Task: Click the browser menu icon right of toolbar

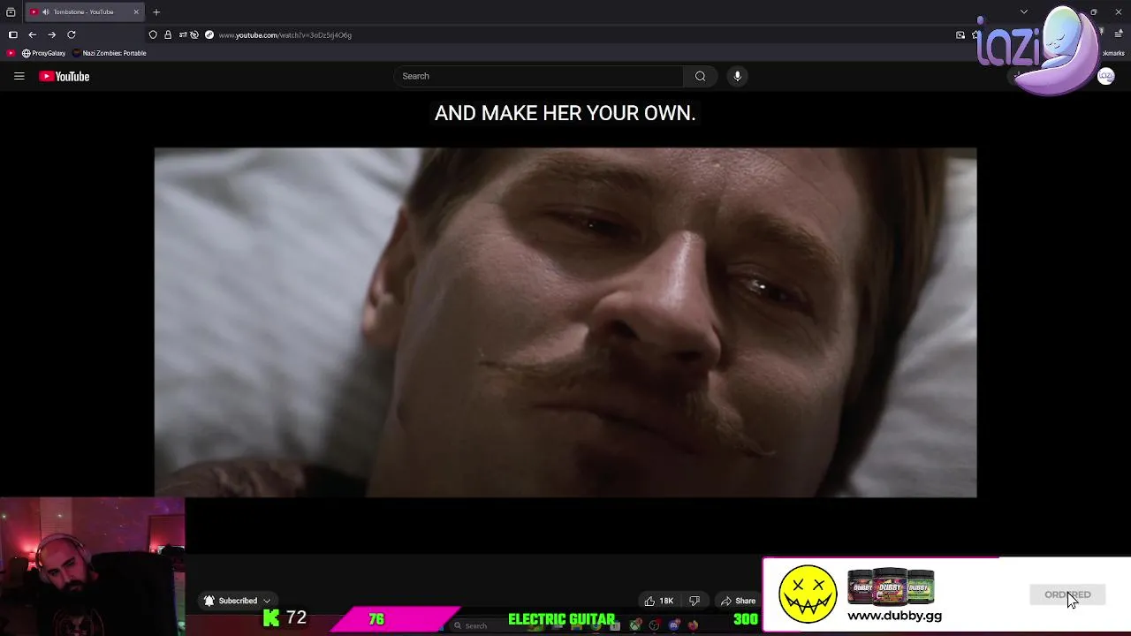Action: click(1119, 34)
